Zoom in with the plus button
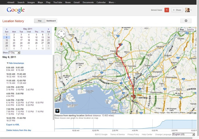 61,50
